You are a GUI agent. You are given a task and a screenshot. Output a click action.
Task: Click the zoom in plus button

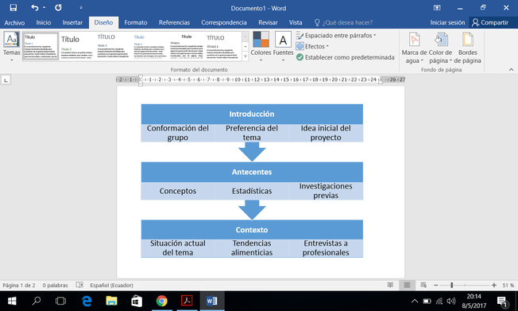click(494, 286)
